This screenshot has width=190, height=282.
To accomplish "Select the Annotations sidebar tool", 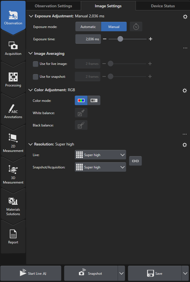I will (x=13, y=111).
